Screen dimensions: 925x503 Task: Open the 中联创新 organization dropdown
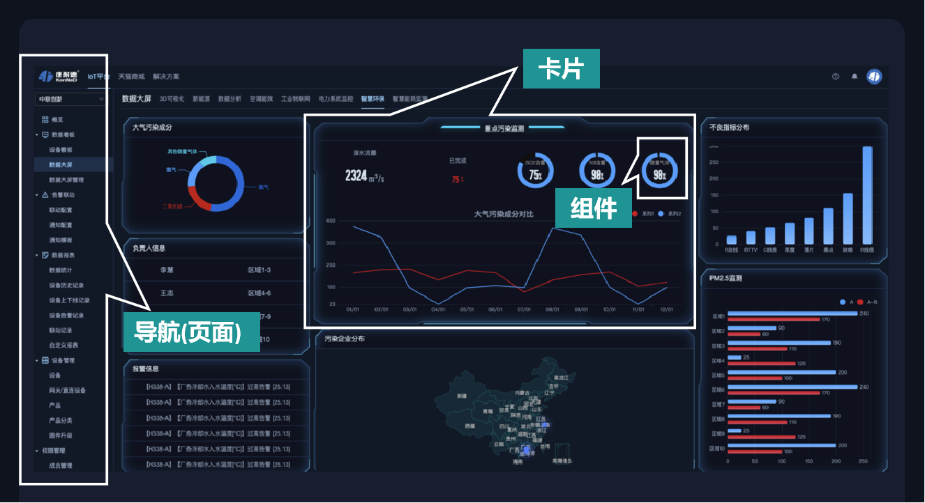point(70,99)
